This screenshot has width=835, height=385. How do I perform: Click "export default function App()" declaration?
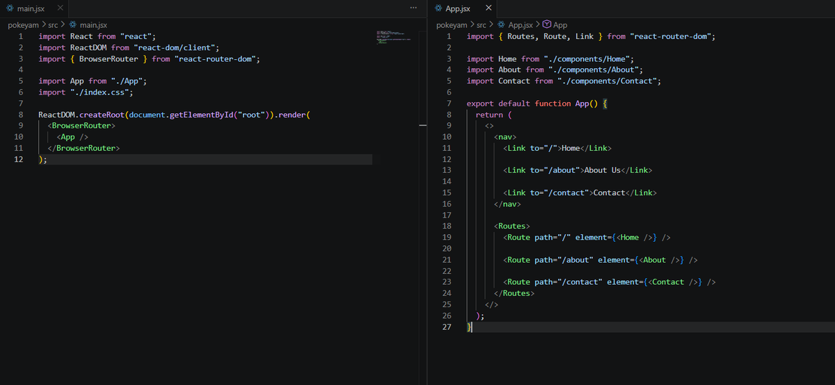pos(533,104)
